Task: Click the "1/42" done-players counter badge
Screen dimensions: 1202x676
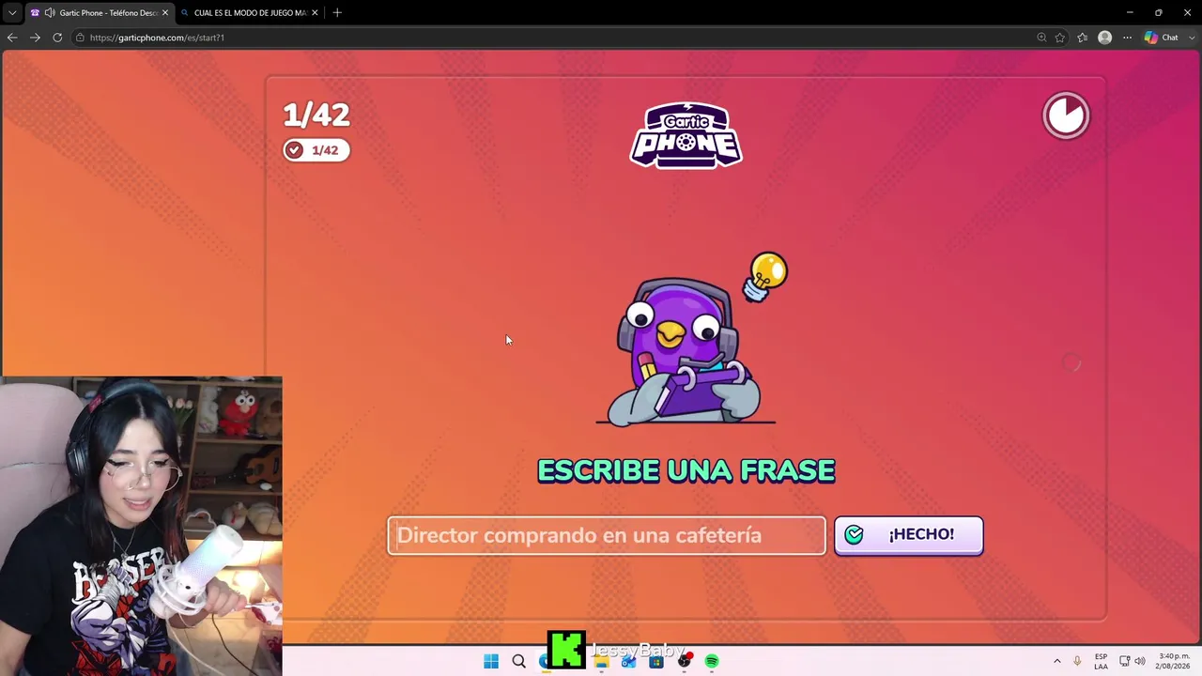Action: click(316, 150)
